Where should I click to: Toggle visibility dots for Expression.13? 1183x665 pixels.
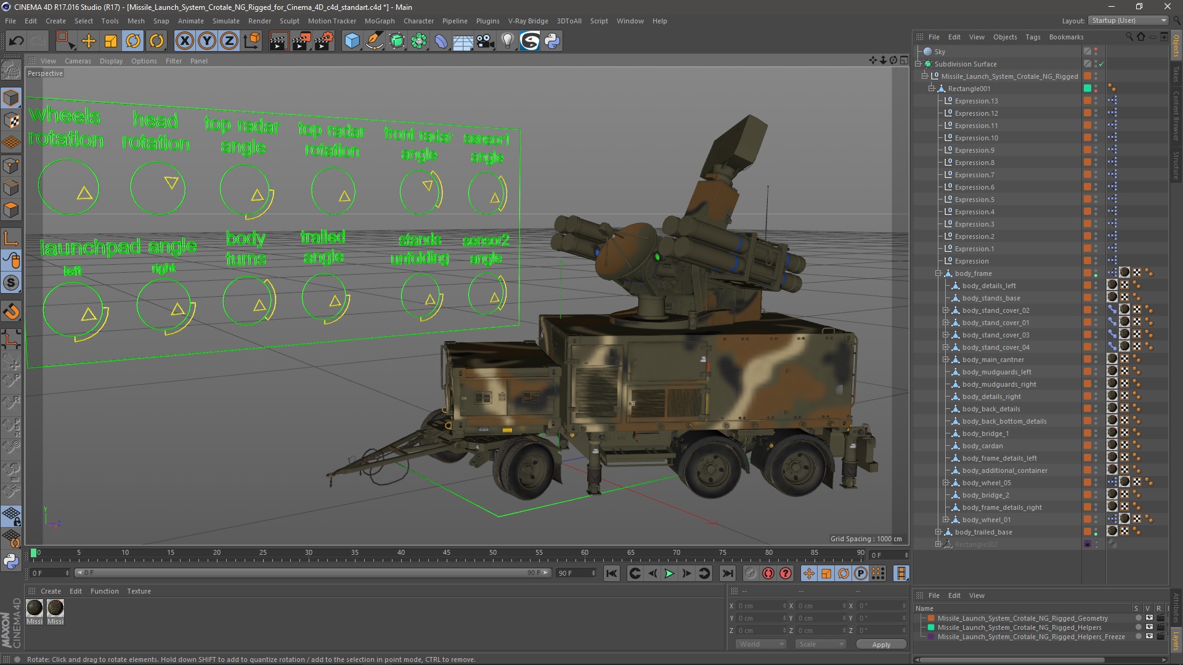[x=1096, y=101]
